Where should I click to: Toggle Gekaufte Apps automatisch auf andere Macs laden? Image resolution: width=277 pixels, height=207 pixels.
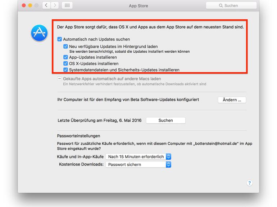pos(59,79)
